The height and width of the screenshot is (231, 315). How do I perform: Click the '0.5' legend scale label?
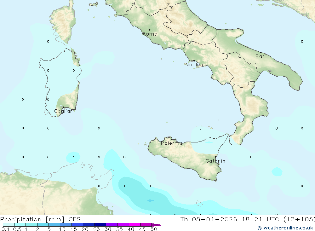click(x=17, y=229)
